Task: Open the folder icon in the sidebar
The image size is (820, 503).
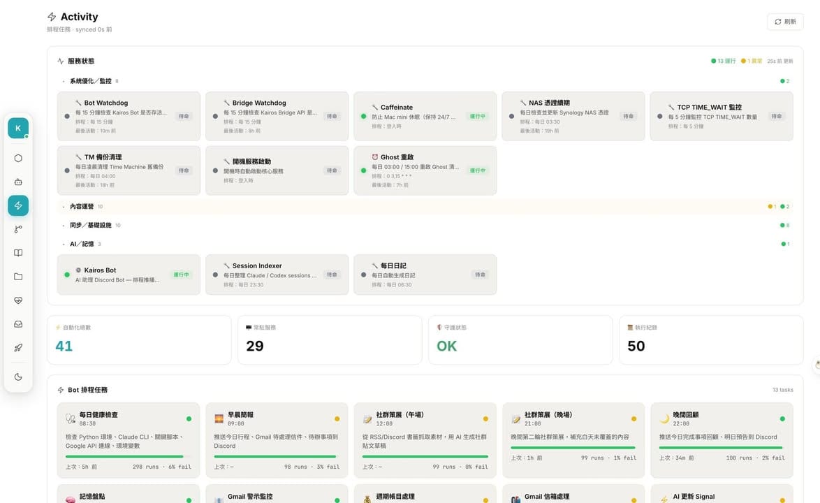Action: pos(18,277)
